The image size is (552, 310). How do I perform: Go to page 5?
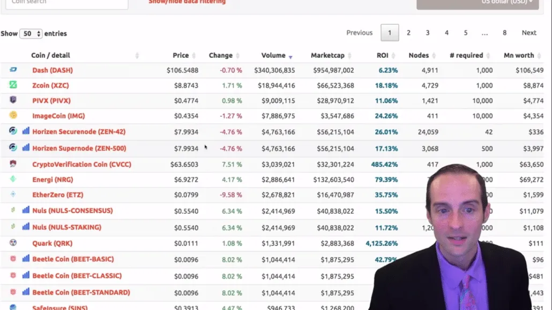466,33
